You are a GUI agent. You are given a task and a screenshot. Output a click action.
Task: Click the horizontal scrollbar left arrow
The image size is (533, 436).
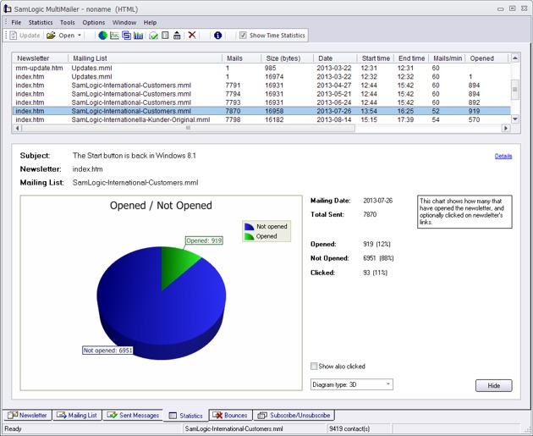17,128
